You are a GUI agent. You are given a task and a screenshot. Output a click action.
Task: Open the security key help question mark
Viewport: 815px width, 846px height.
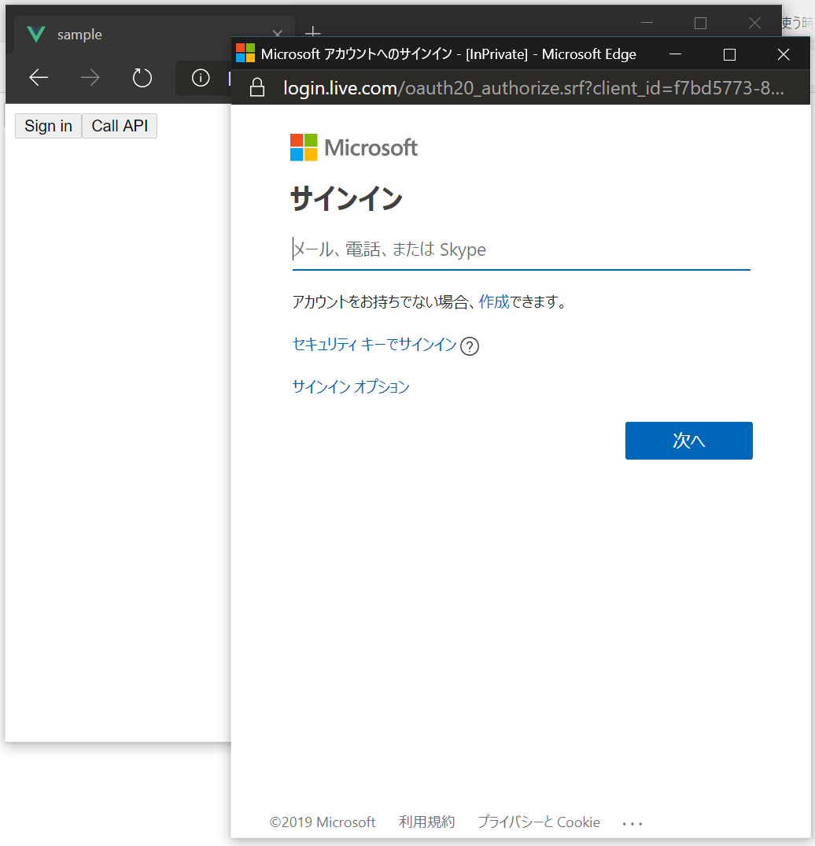point(470,346)
